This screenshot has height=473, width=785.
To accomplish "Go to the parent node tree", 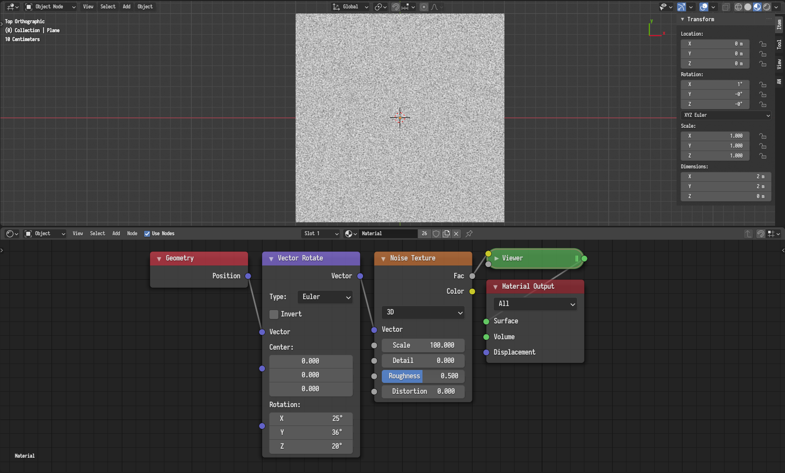I will point(748,234).
